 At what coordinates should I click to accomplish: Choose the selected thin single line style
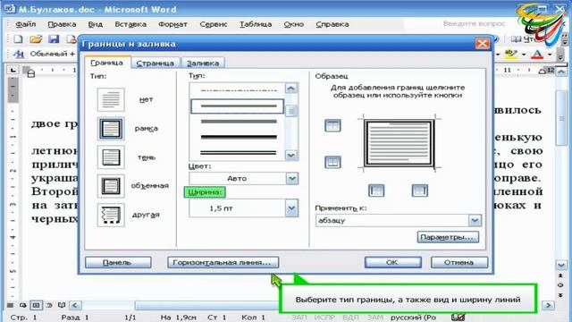pos(237,106)
